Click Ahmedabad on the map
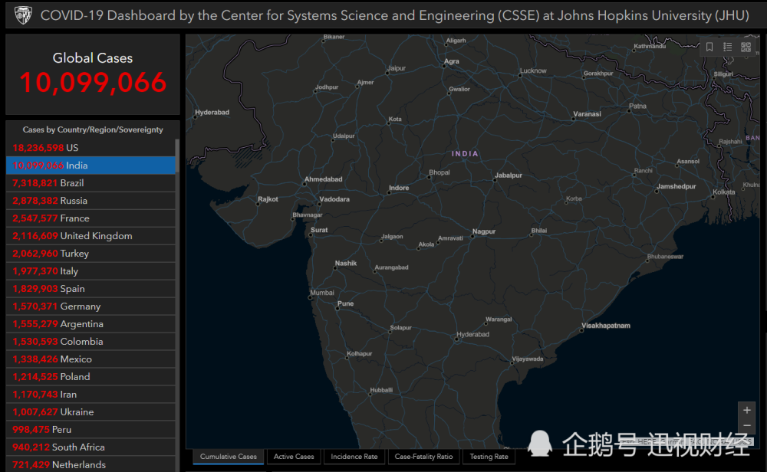This screenshot has width=767, height=472. pyautogui.click(x=324, y=179)
